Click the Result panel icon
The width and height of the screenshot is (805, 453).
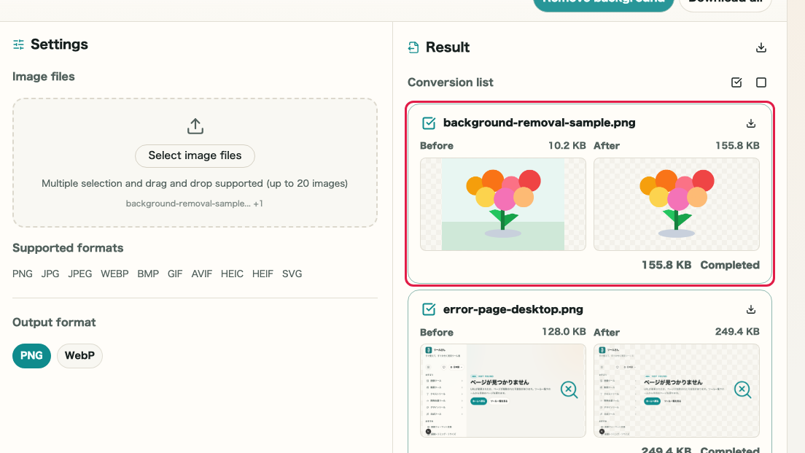413,47
